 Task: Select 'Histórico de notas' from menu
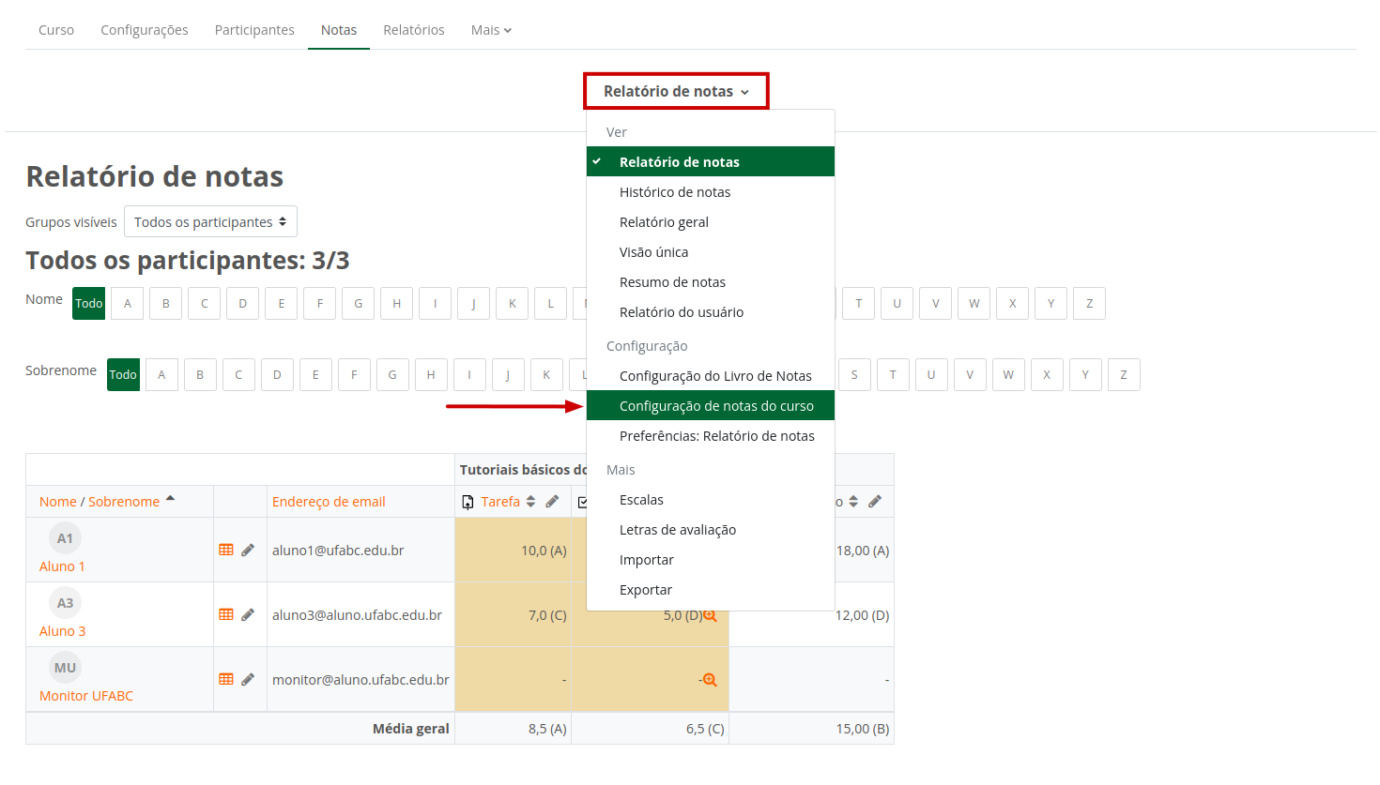[x=674, y=192]
